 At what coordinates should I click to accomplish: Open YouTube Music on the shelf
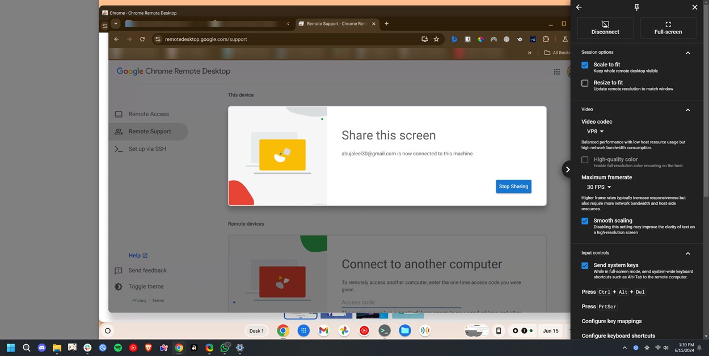tap(364, 330)
